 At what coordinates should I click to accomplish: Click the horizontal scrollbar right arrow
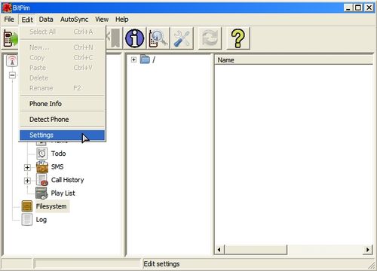pyautogui.click(x=368, y=250)
